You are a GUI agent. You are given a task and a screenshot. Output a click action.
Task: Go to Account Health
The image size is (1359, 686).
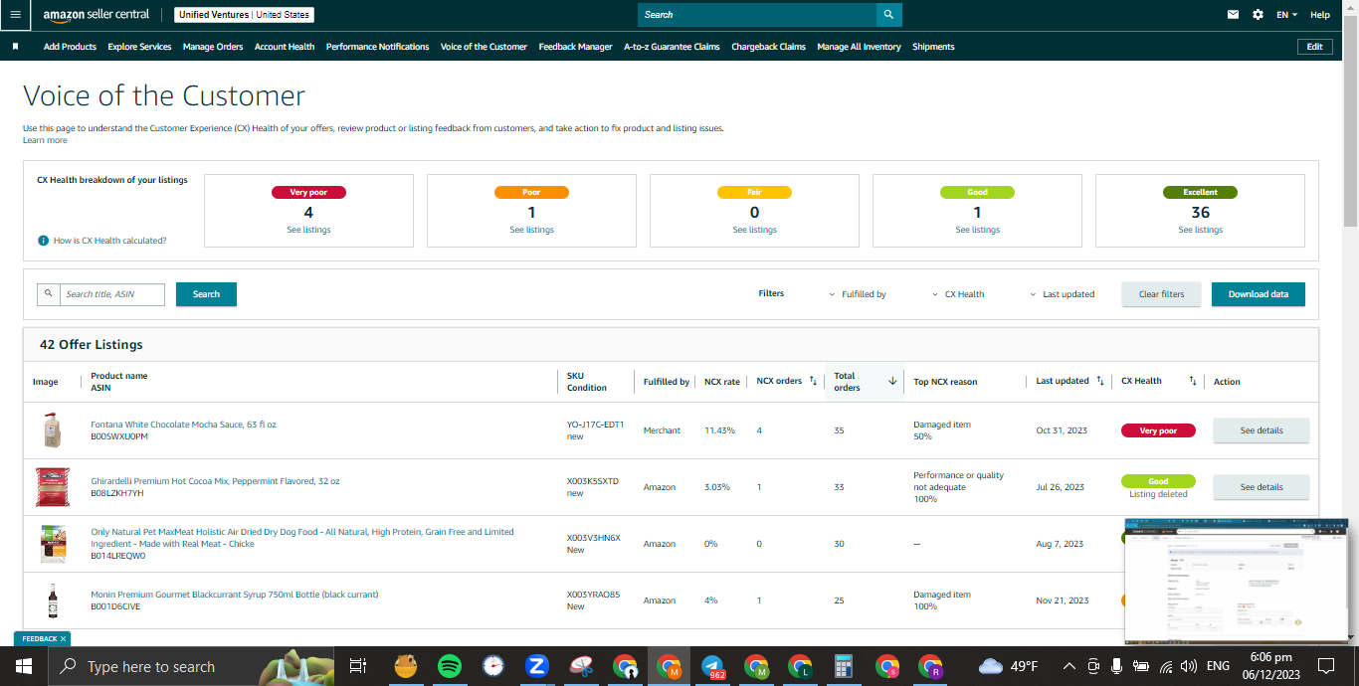(x=285, y=47)
